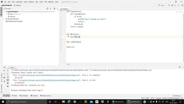The height and width of the screenshot is (104, 184).
Task: Click the pin tab icon in Run panel
Action: (4, 81)
